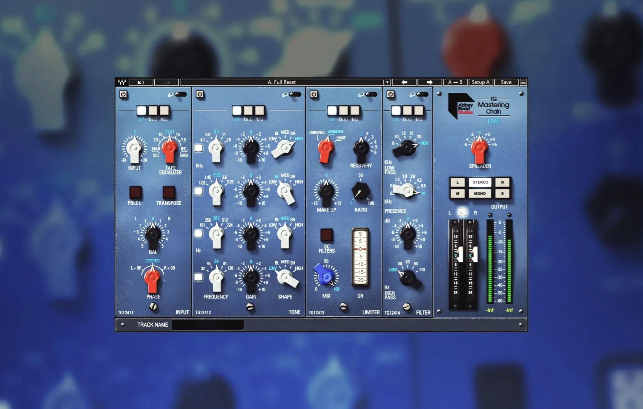
Task: Click the undo arrow button
Action: coord(141,82)
